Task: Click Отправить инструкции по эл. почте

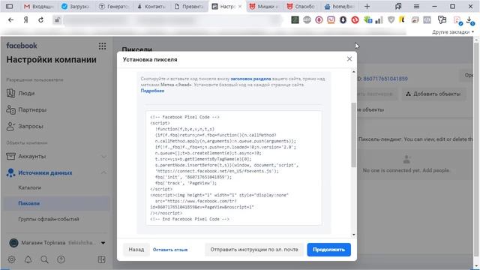Action: pos(254,250)
